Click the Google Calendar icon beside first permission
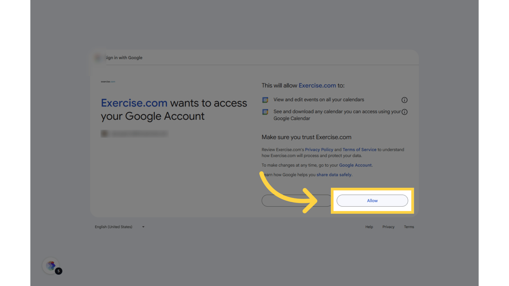 pos(265,100)
